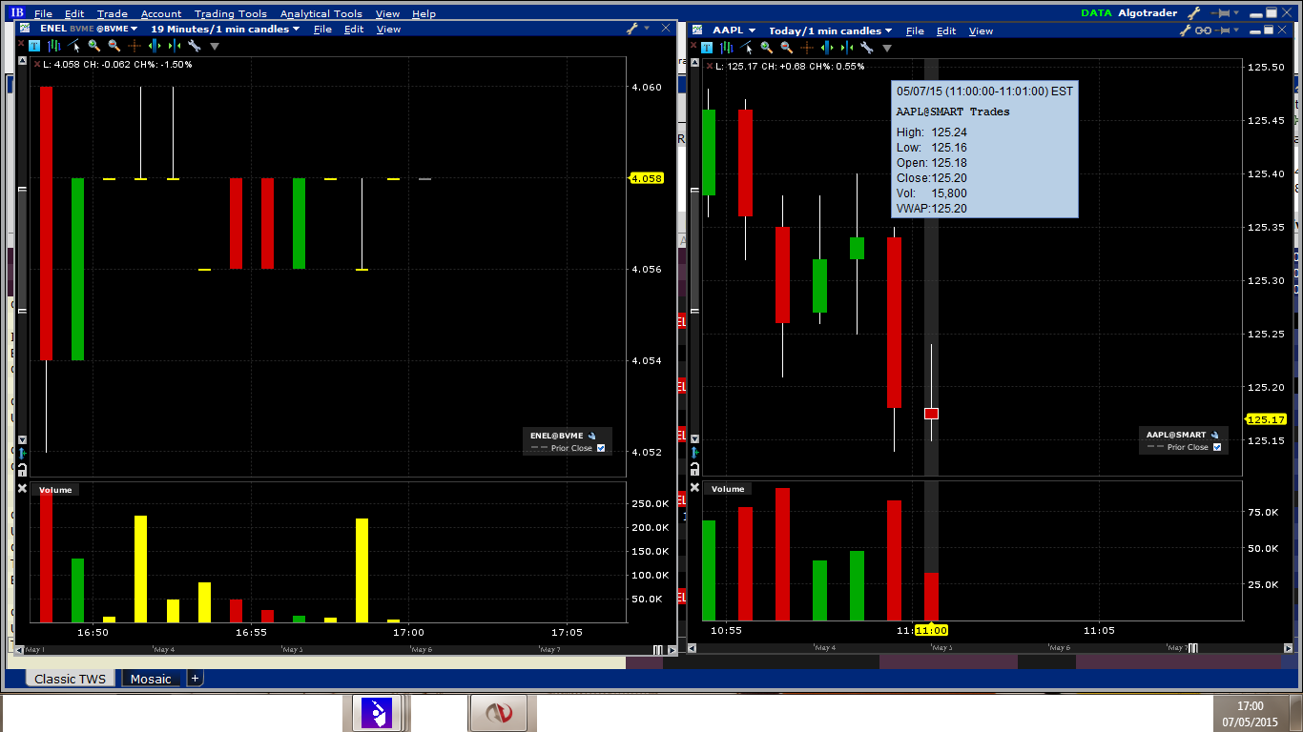Open chart parameters wrench in ENEL toolbar
The height and width of the screenshot is (732, 1303).
195,46
